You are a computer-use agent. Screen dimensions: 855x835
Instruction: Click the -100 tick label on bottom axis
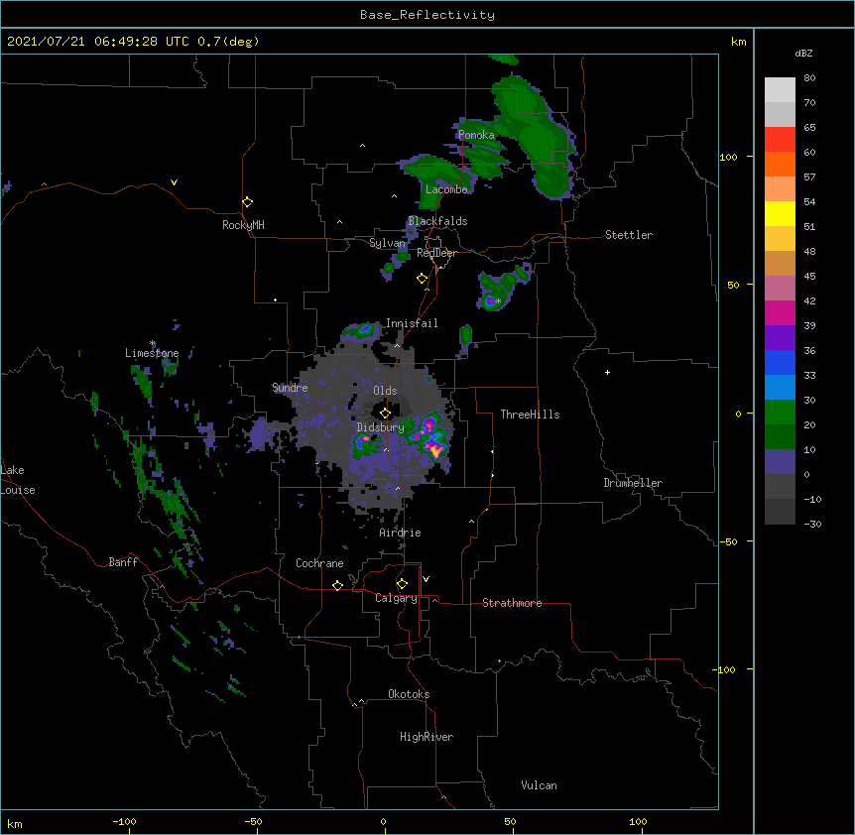click(124, 821)
